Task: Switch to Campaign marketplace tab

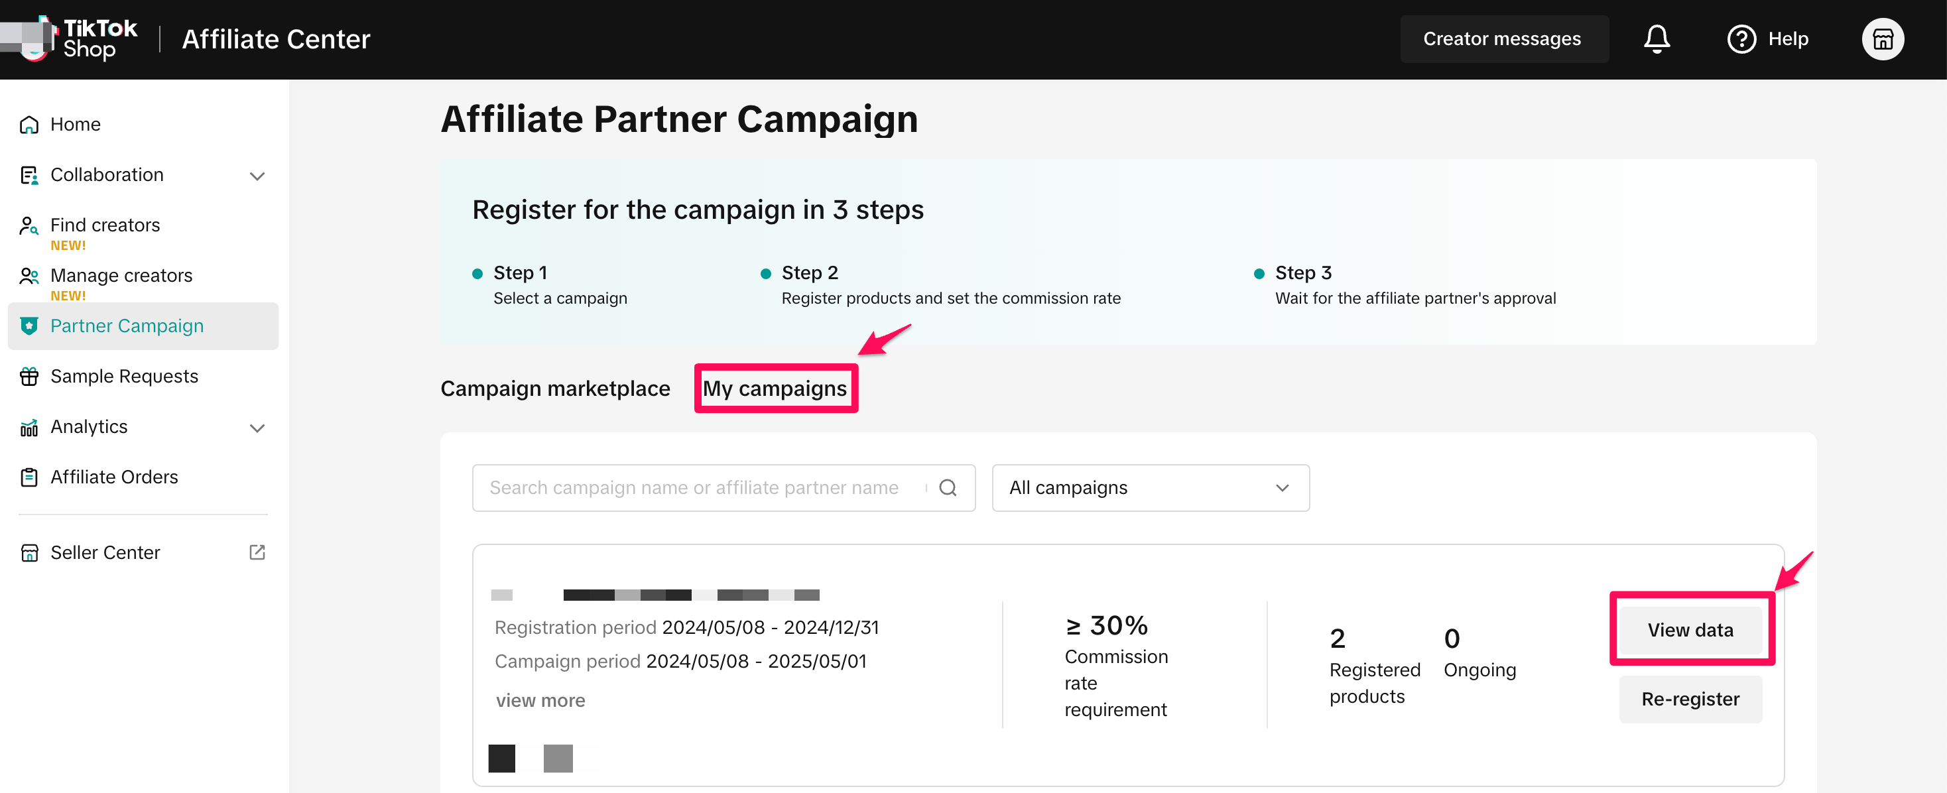Action: click(x=555, y=389)
